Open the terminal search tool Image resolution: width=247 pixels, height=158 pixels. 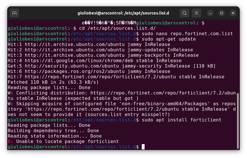coord(185,13)
